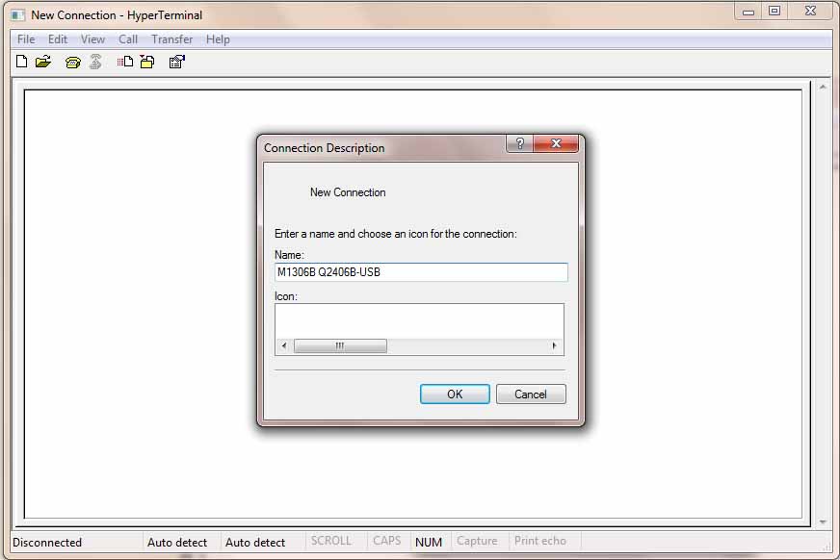Click the Capture status indicator

coord(477,541)
